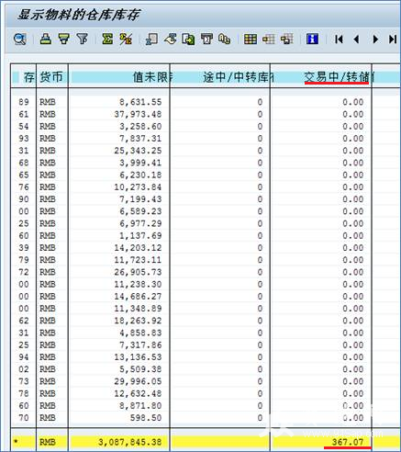
Task: Click the Save Layout icon
Action: coord(287,39)
